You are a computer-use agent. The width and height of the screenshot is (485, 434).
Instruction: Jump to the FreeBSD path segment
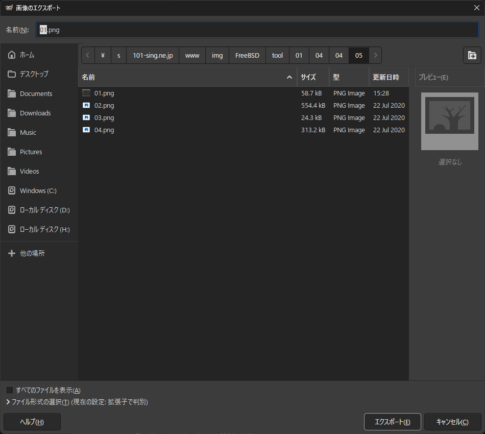[247, 55]
